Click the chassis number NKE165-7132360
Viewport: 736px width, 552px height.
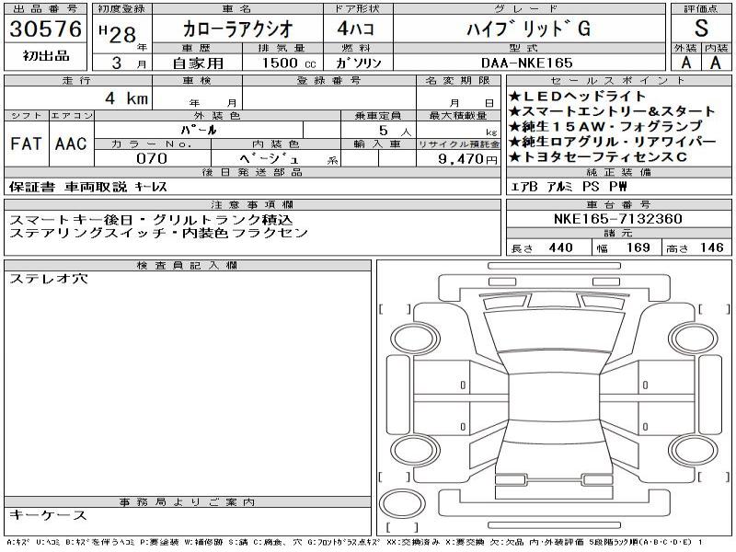pos(618,219)
